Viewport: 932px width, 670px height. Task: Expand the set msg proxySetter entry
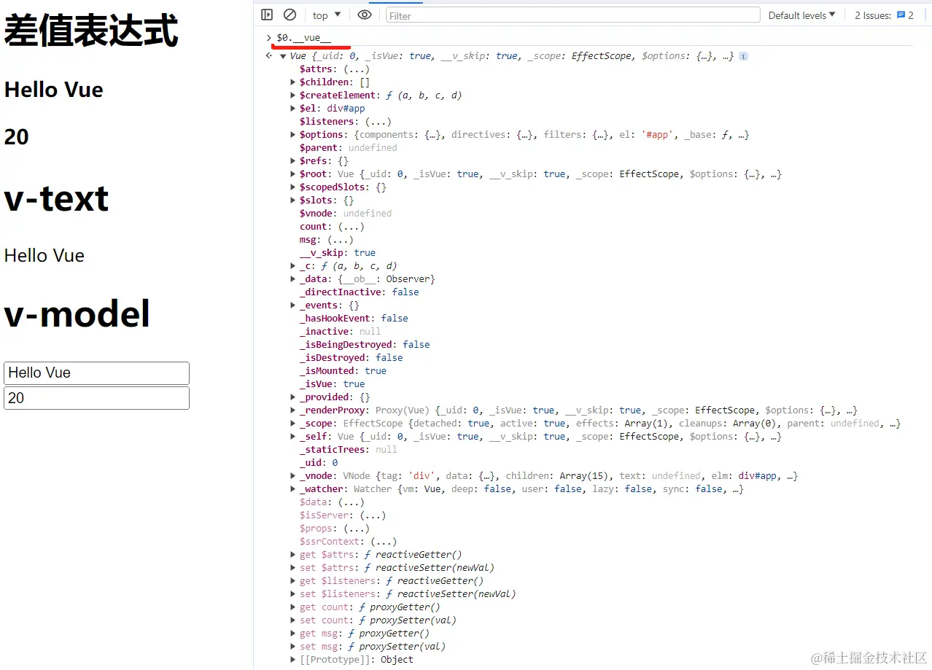(x=293, y=647)
